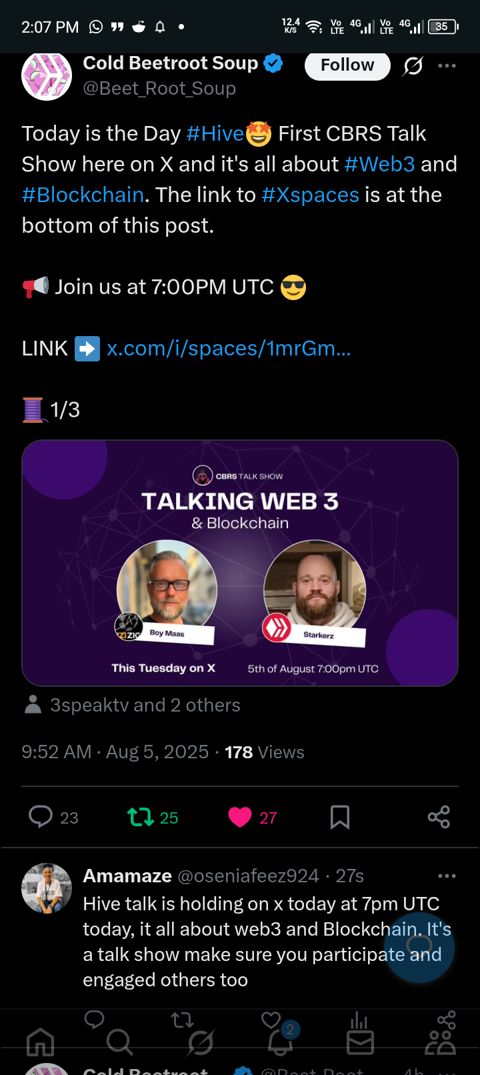Tap Amamaze profile picture
This screenshot has height=1075, width=480.
(47, 888)
